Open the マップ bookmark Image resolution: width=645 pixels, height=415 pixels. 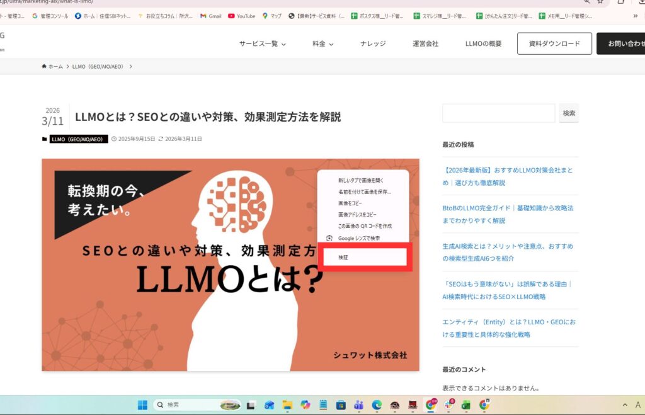click(x=271, y=17)
